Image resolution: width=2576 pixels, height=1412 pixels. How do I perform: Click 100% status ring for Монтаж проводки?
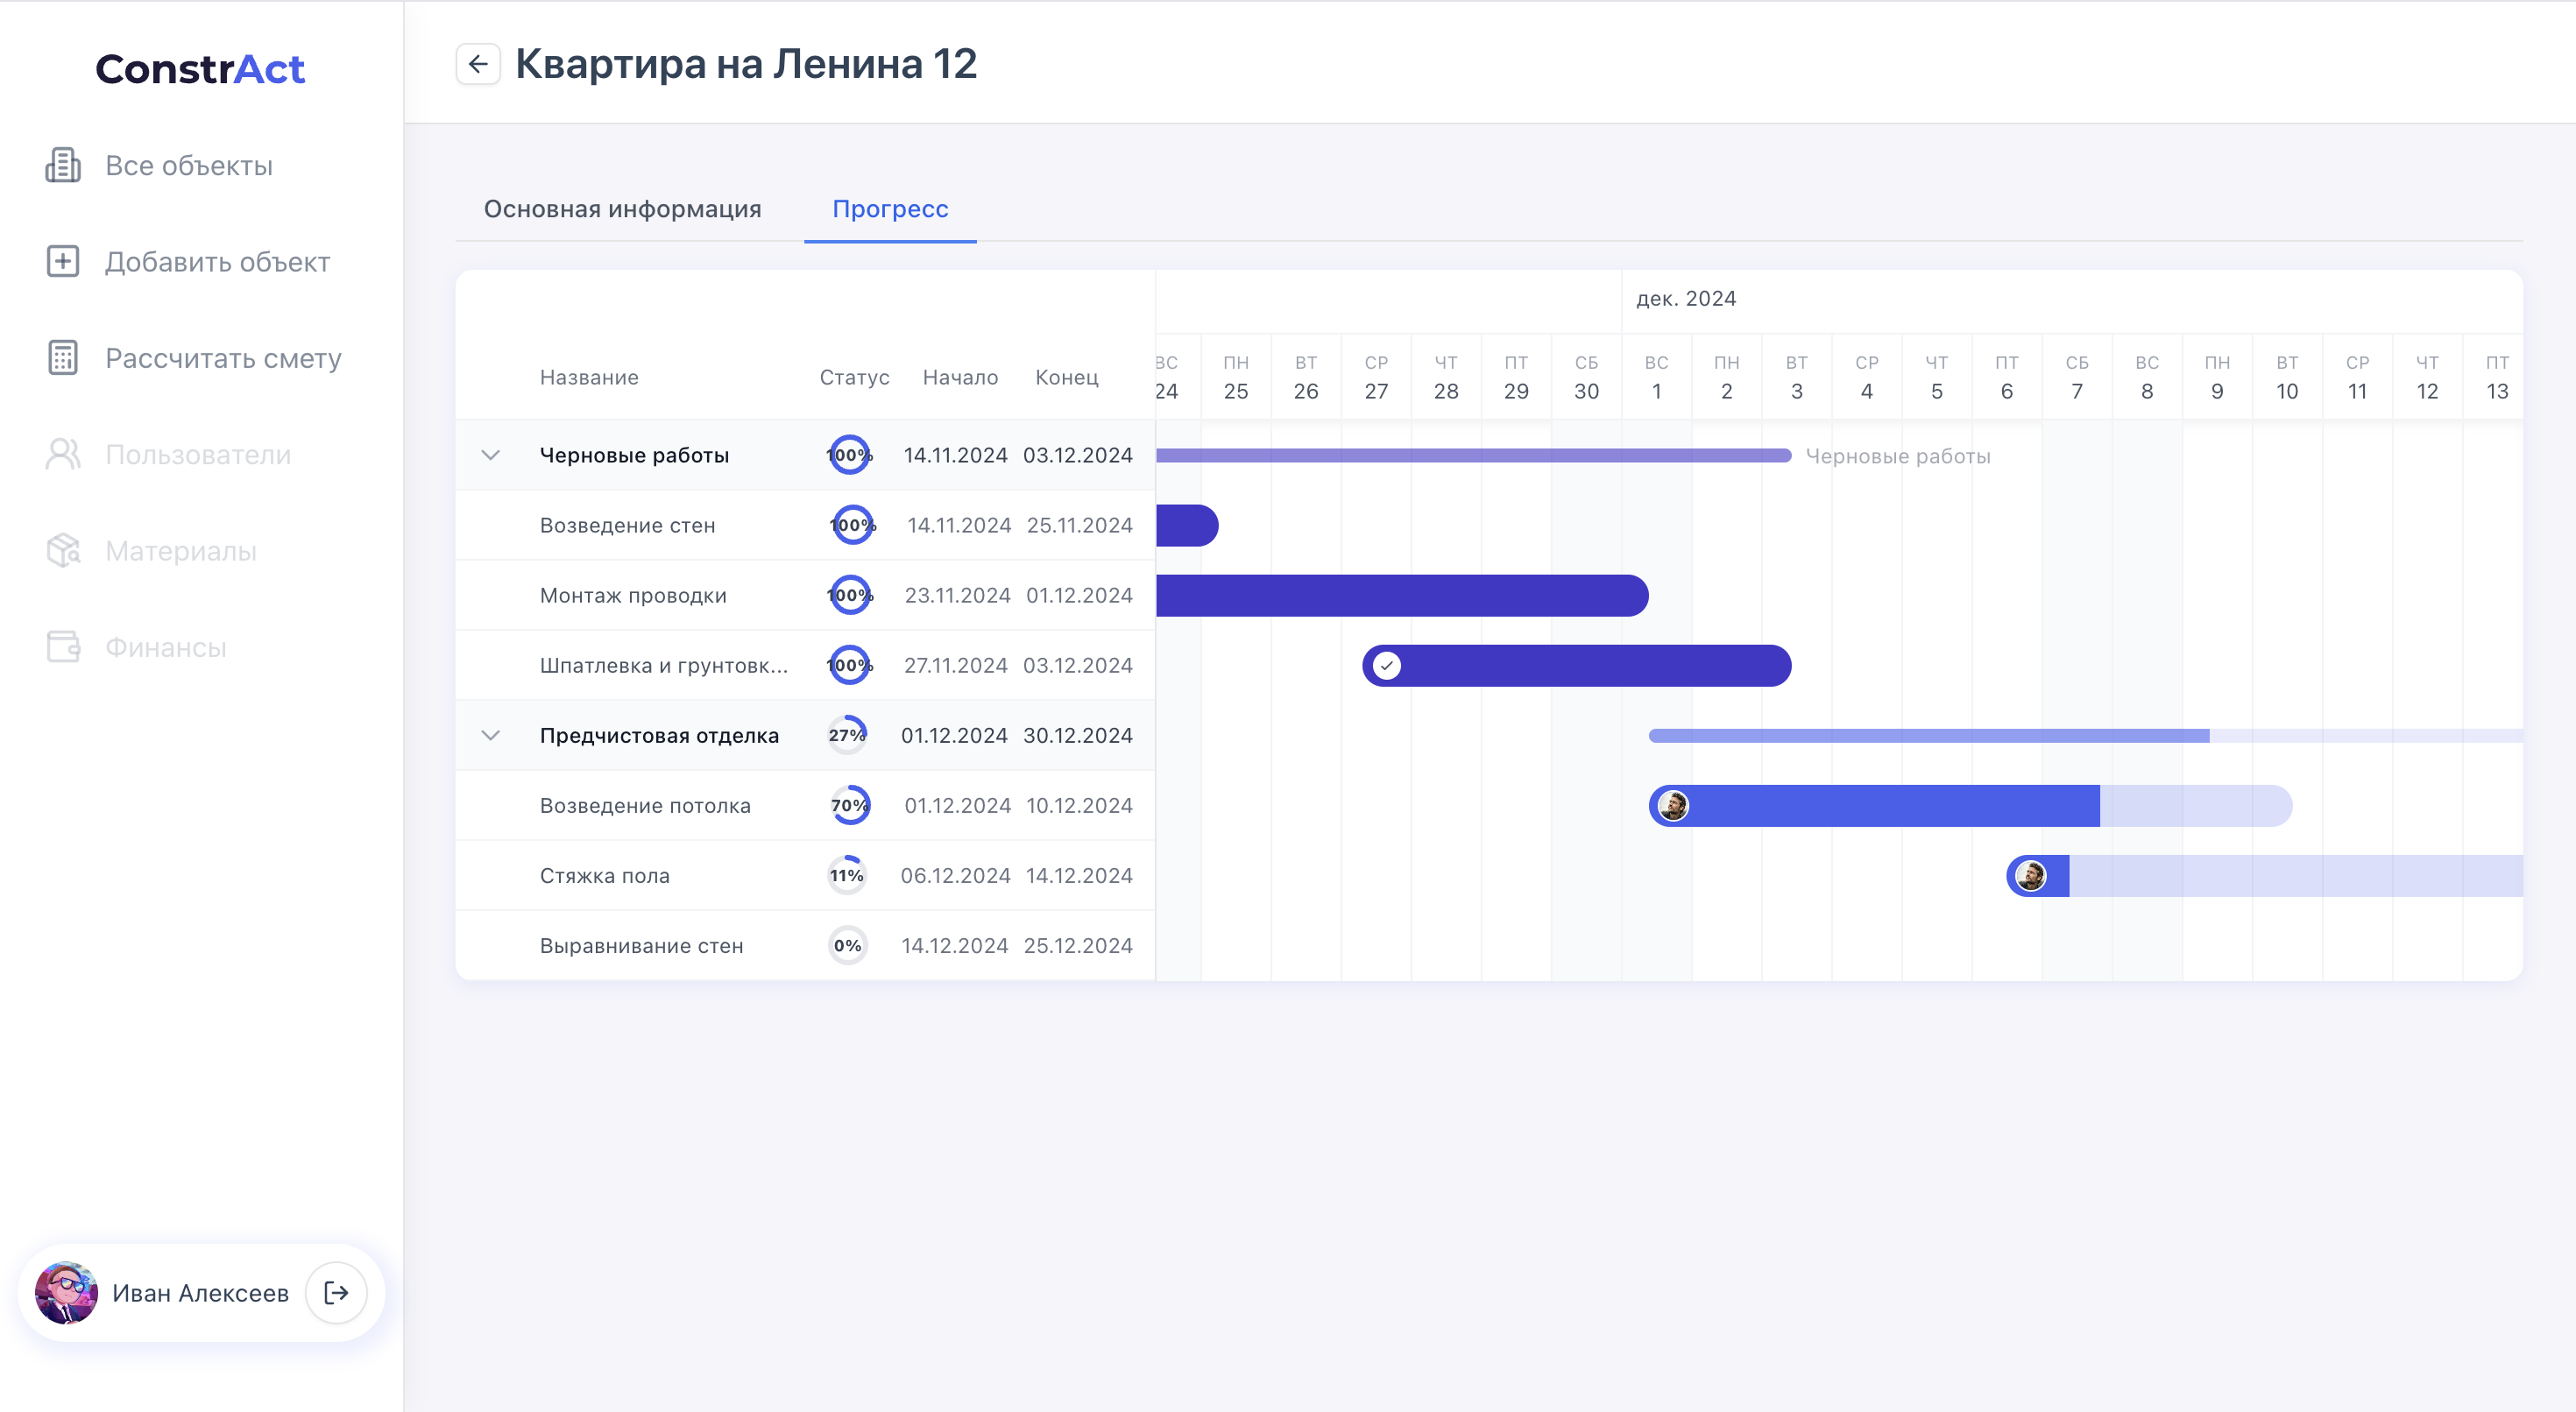pos(850,595)
